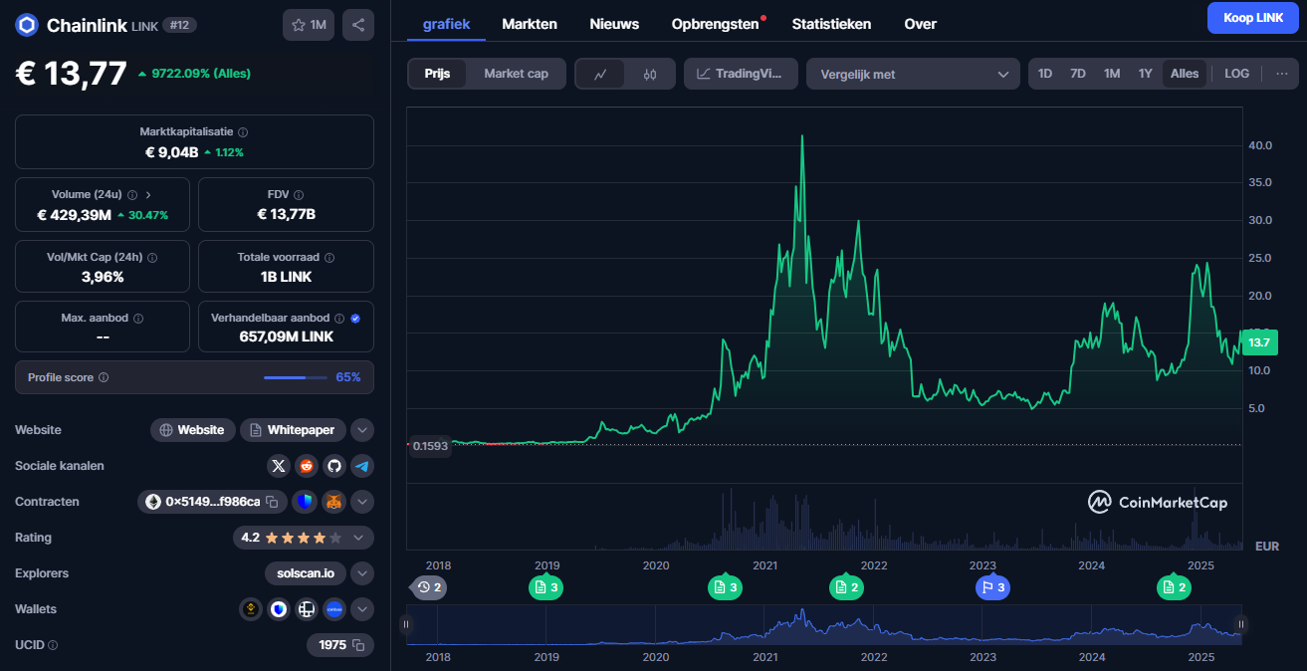Select Prijs chart mode
Image resolution: width=1307 pixels, height=671 pixels.
click(x=437, y=74)
